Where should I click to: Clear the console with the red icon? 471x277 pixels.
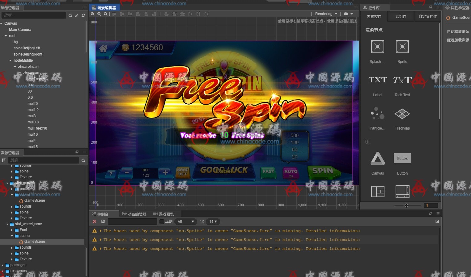point(94,221)
